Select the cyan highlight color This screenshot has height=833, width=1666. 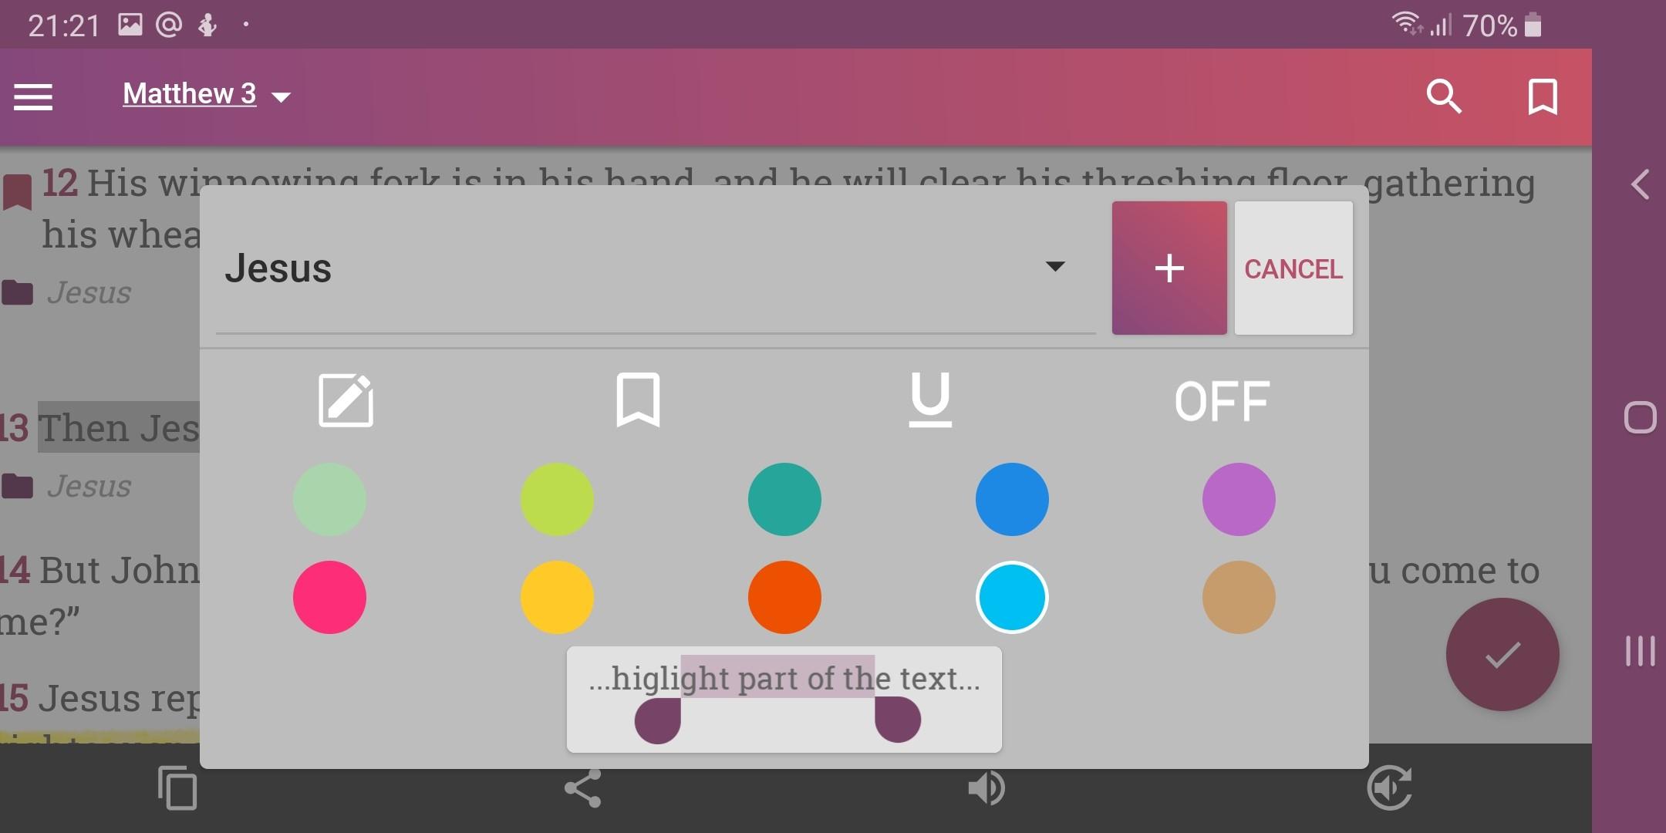(1011, 598)
